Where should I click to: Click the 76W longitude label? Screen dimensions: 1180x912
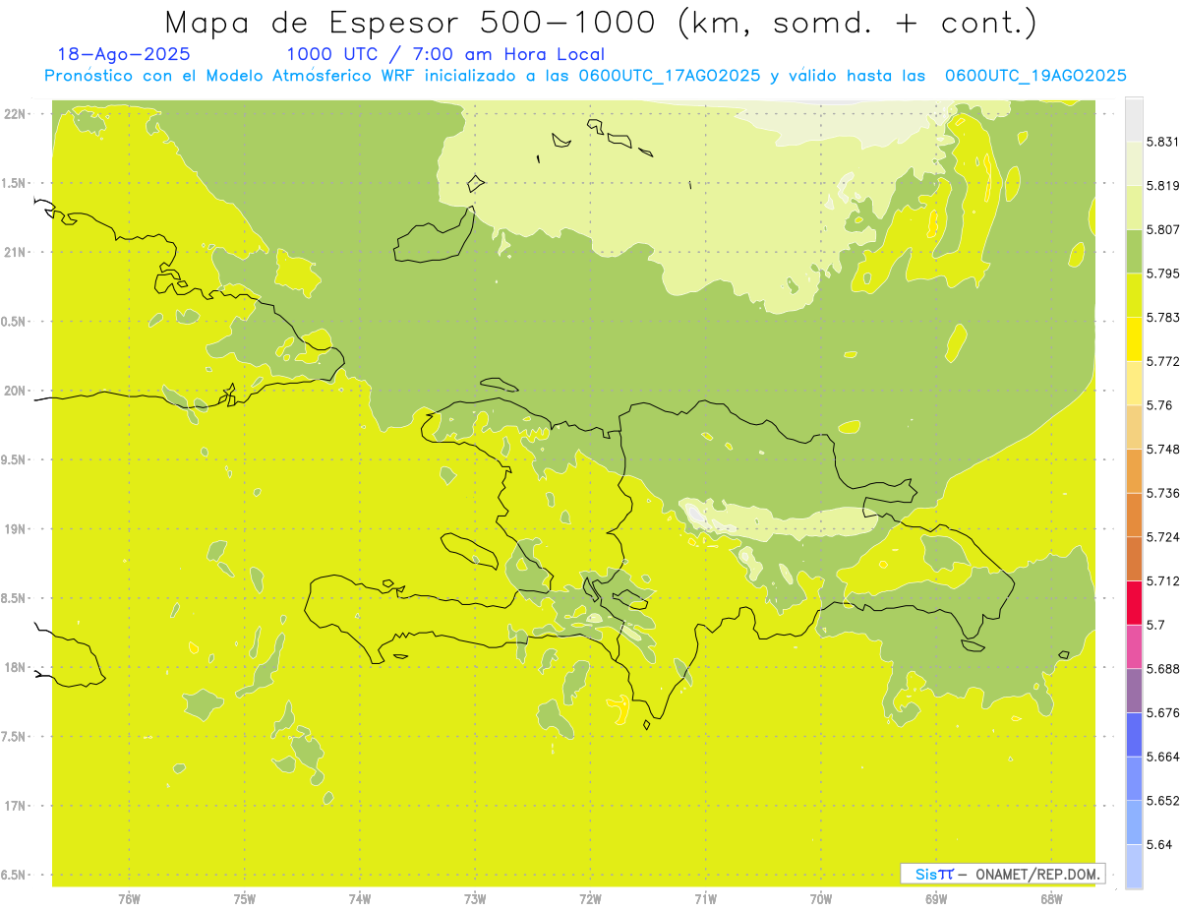coord(129,899)
